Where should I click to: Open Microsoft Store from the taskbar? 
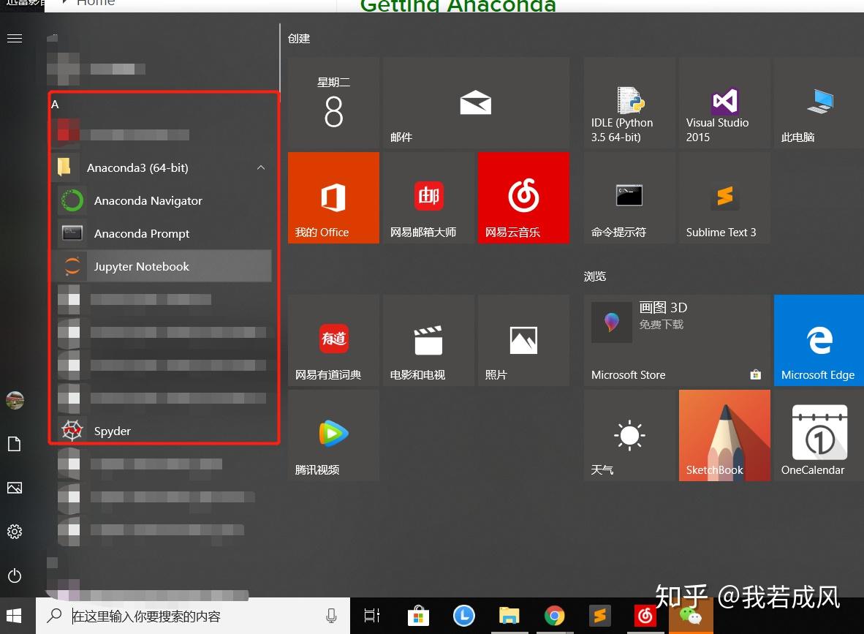pyautogui.click(x=417, y=616)
